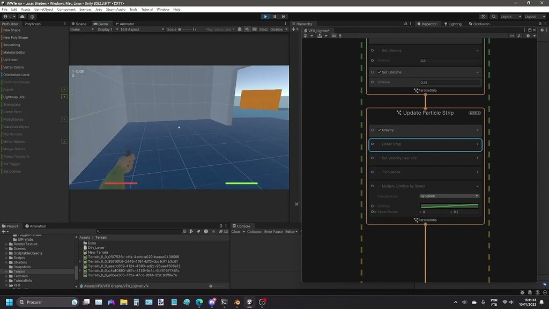
Task: Click the Scale slider in the Game view toolbar
Action: pyautogui.click(x=180, y=30)
